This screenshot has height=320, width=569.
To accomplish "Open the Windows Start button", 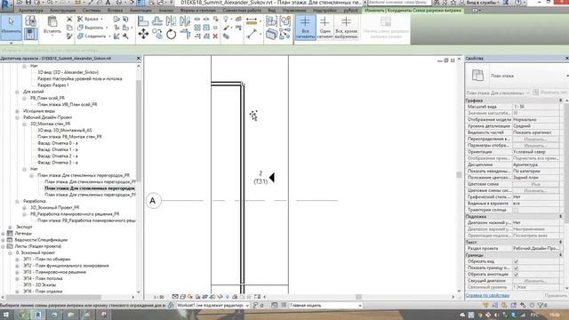I will [5, 315].
